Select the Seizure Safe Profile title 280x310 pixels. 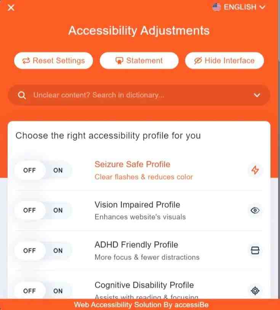[x=132, y=164]
